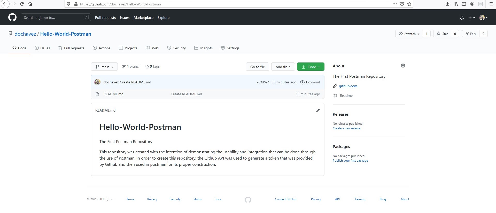Open the Insights tab
The width and height of the screenshot is (496, 213).
click(x=203, y=48)
